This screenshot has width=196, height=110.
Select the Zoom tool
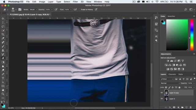tap(3, 94)
